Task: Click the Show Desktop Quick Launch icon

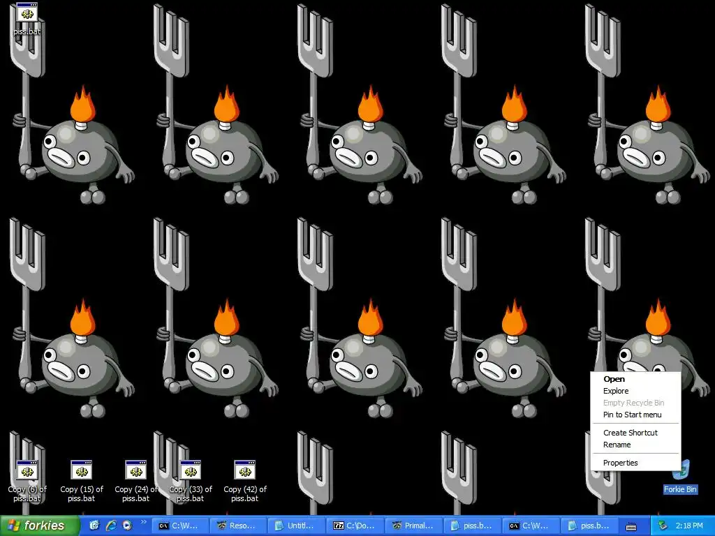Action: coord(94,526)
